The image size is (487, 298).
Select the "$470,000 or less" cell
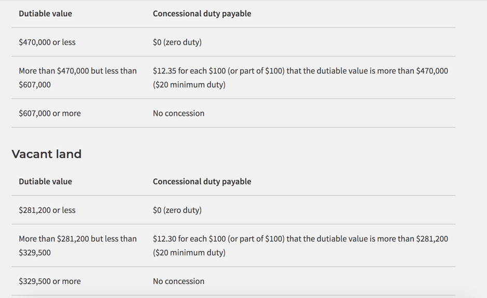coord(47,42)
